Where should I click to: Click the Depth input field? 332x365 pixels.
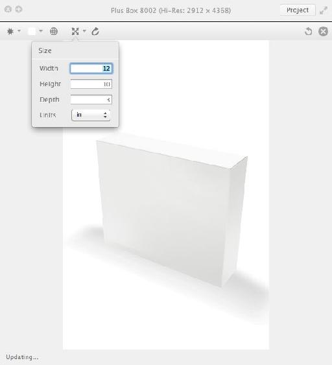point(91,100)
